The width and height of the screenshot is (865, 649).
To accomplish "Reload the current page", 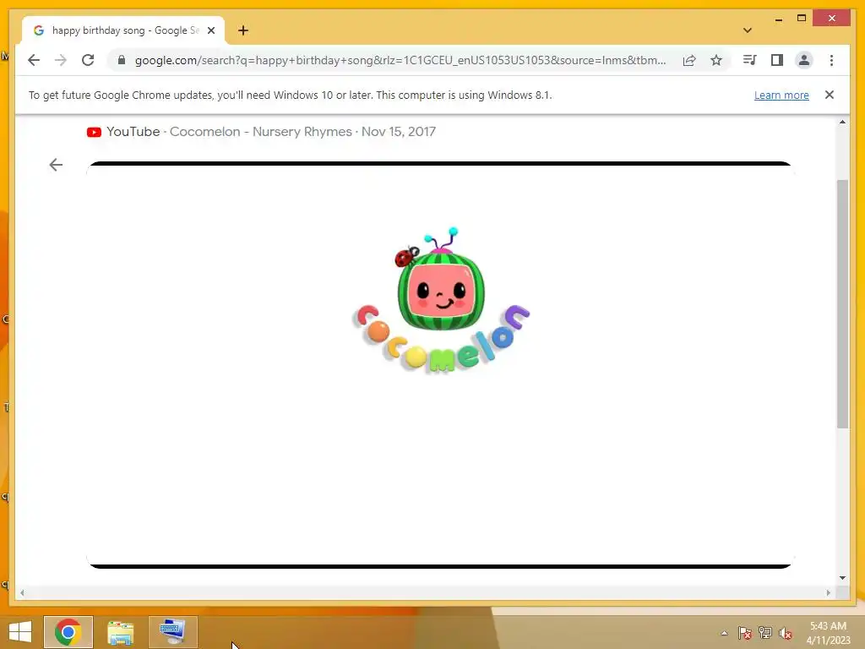I will pos(88,60).
